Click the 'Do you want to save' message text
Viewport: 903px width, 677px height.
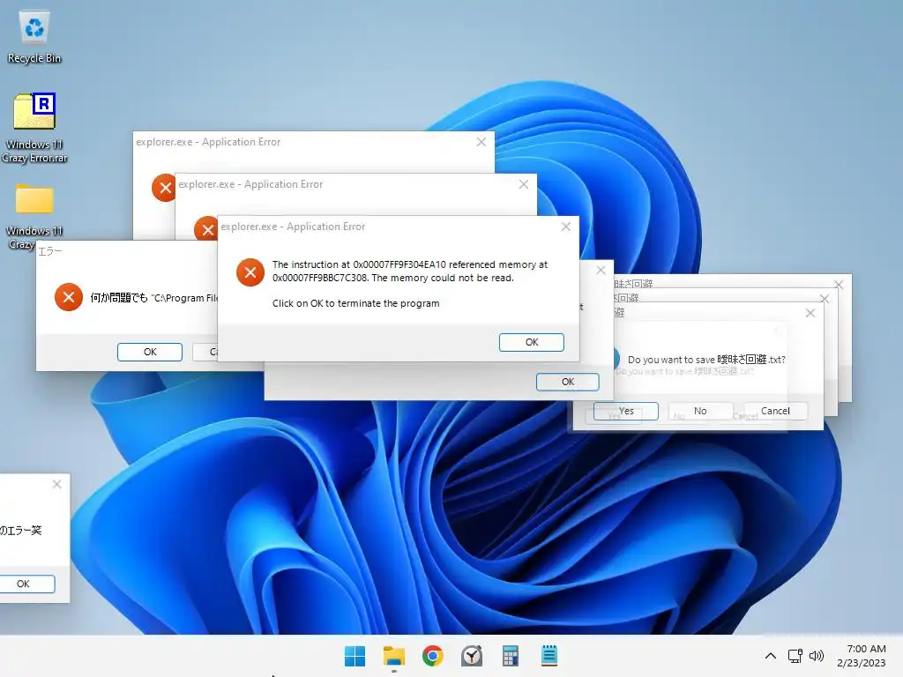706,360
